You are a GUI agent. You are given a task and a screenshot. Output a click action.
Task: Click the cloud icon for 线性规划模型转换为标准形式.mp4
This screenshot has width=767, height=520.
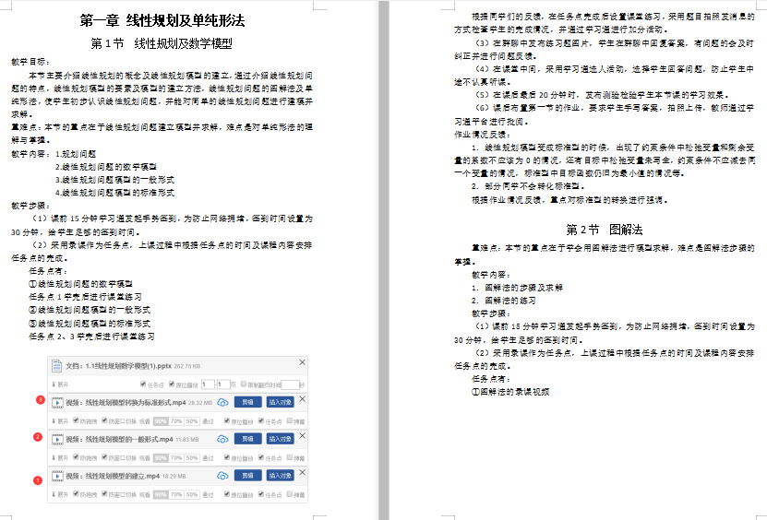pyautogui.click(x=222, y=403)
